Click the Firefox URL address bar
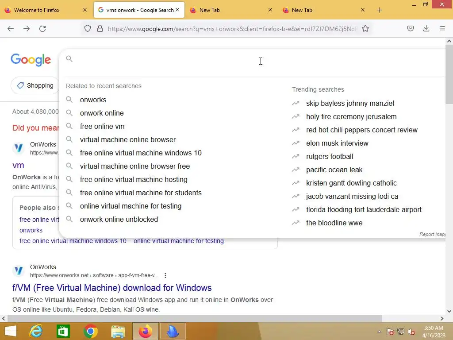 click(232, 29)
